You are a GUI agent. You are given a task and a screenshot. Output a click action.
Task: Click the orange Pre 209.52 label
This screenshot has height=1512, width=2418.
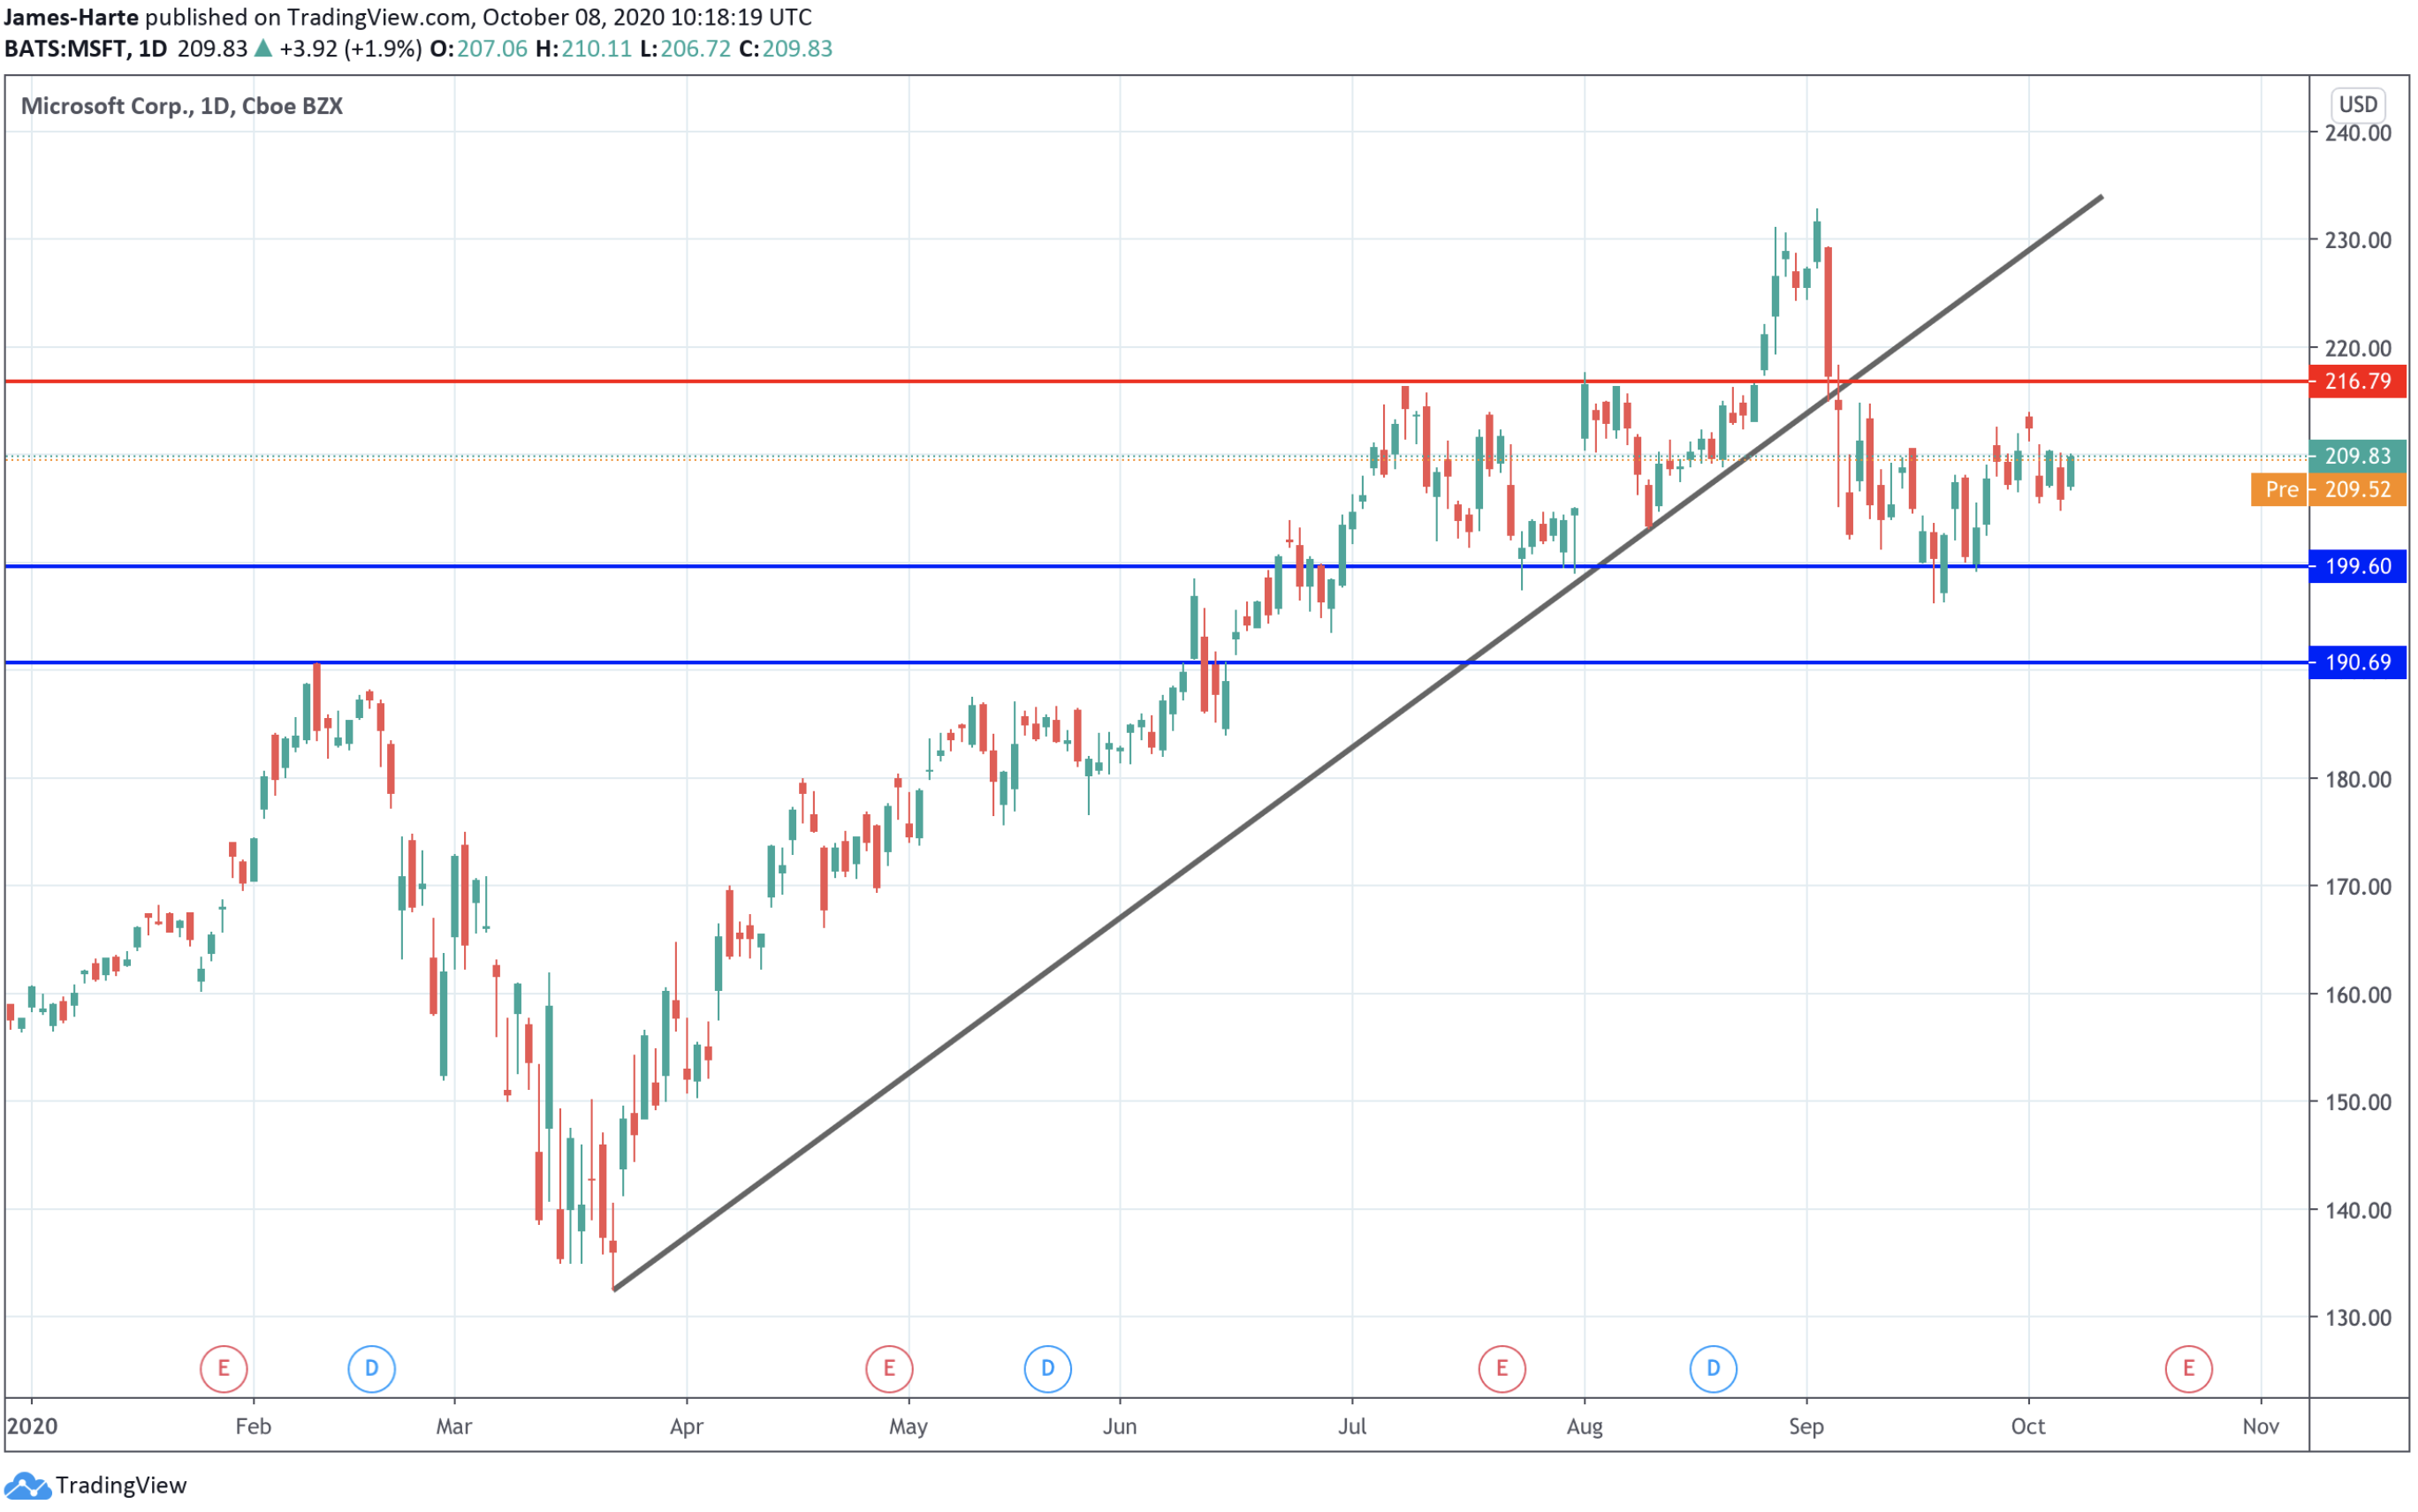click(x=2327, y=489)
